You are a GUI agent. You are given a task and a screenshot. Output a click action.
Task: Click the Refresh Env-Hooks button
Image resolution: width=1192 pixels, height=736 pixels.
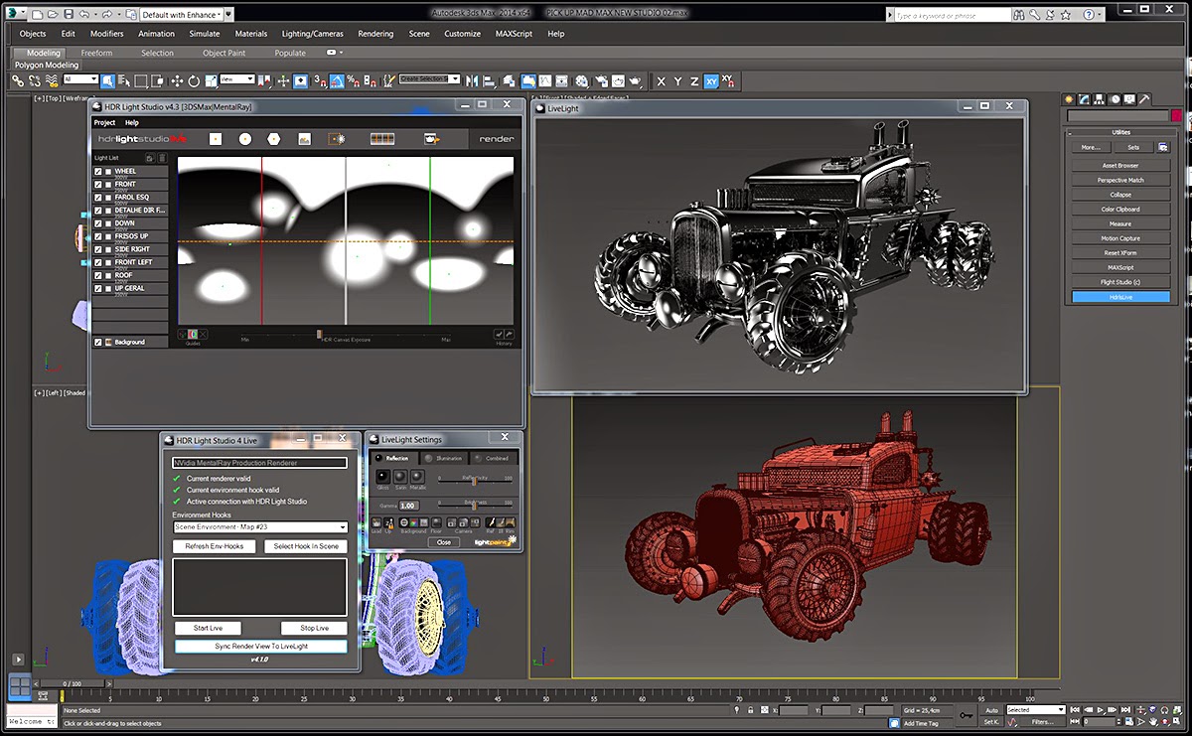click(x=215, y=546)
